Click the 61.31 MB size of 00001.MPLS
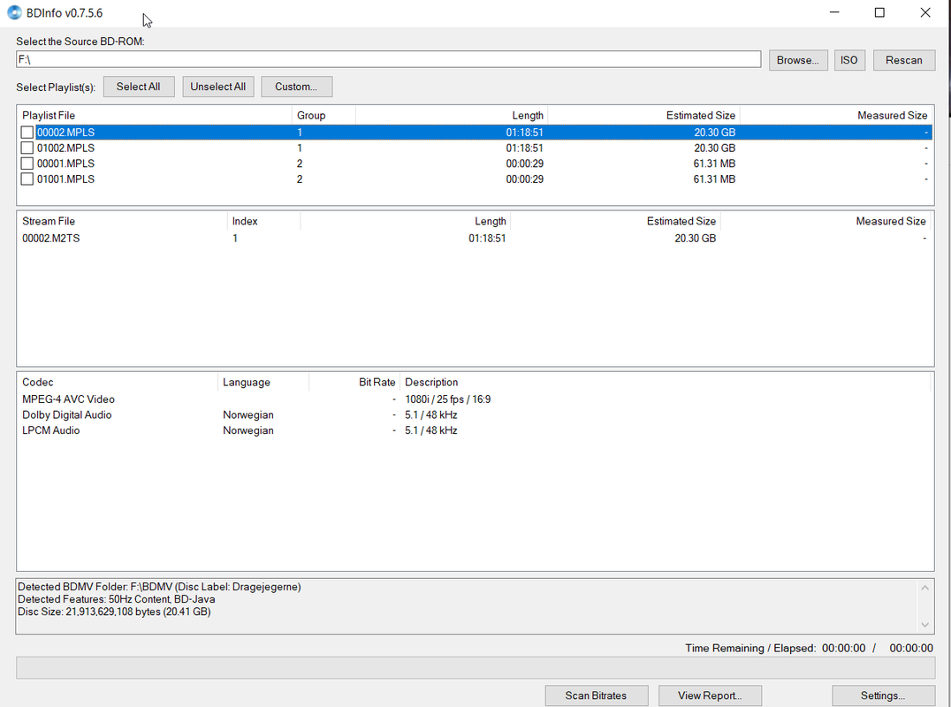Image resolution: width=951 pixels, height=707 pixels. pos(714,163)
